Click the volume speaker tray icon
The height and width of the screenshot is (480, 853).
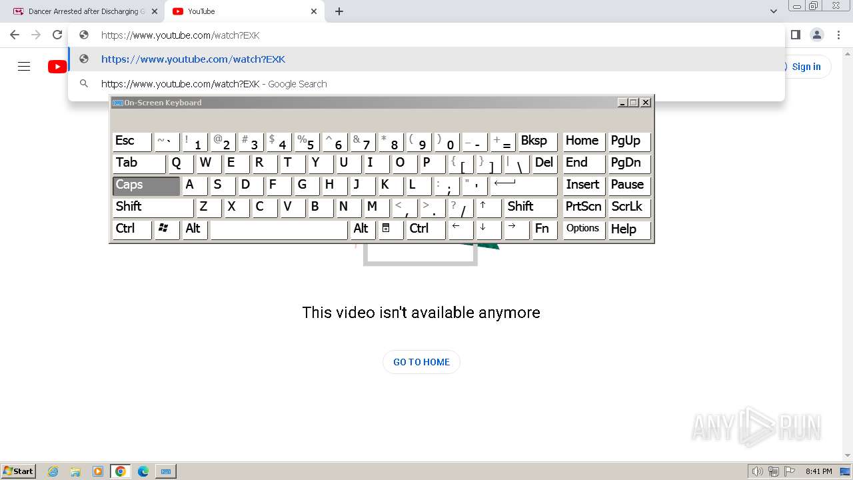758,471
